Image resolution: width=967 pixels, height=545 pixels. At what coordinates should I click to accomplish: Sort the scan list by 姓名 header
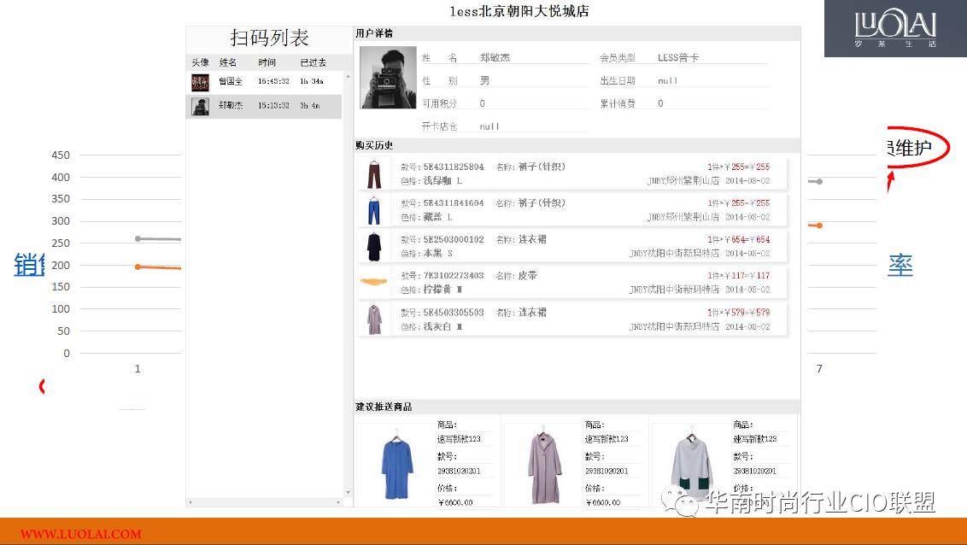click(227, 62)
